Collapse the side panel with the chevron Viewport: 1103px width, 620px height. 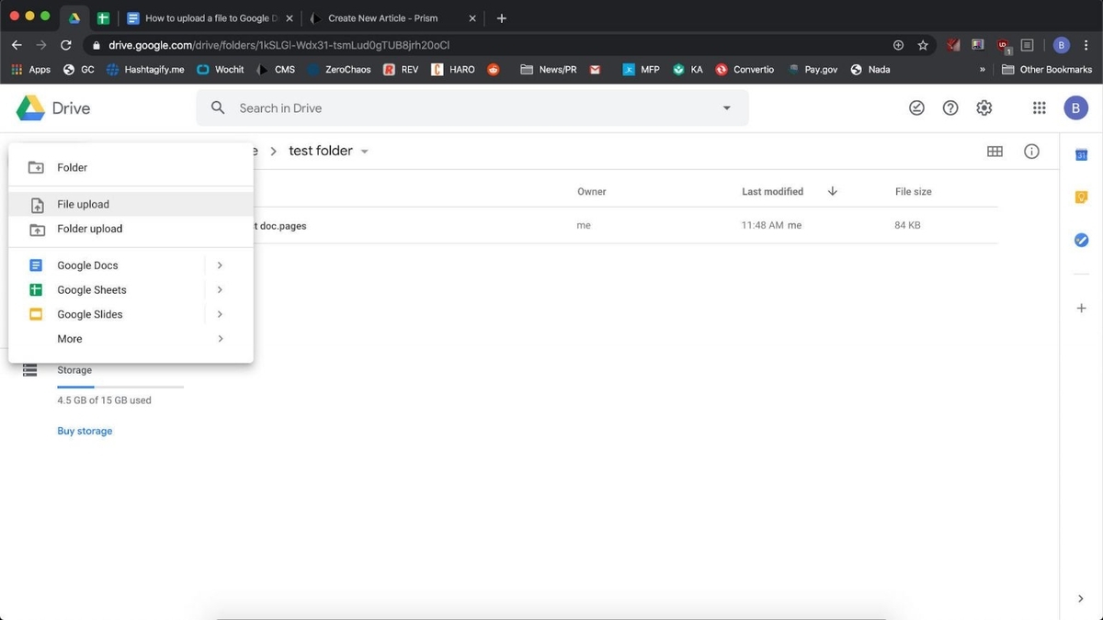(1080, 598)
